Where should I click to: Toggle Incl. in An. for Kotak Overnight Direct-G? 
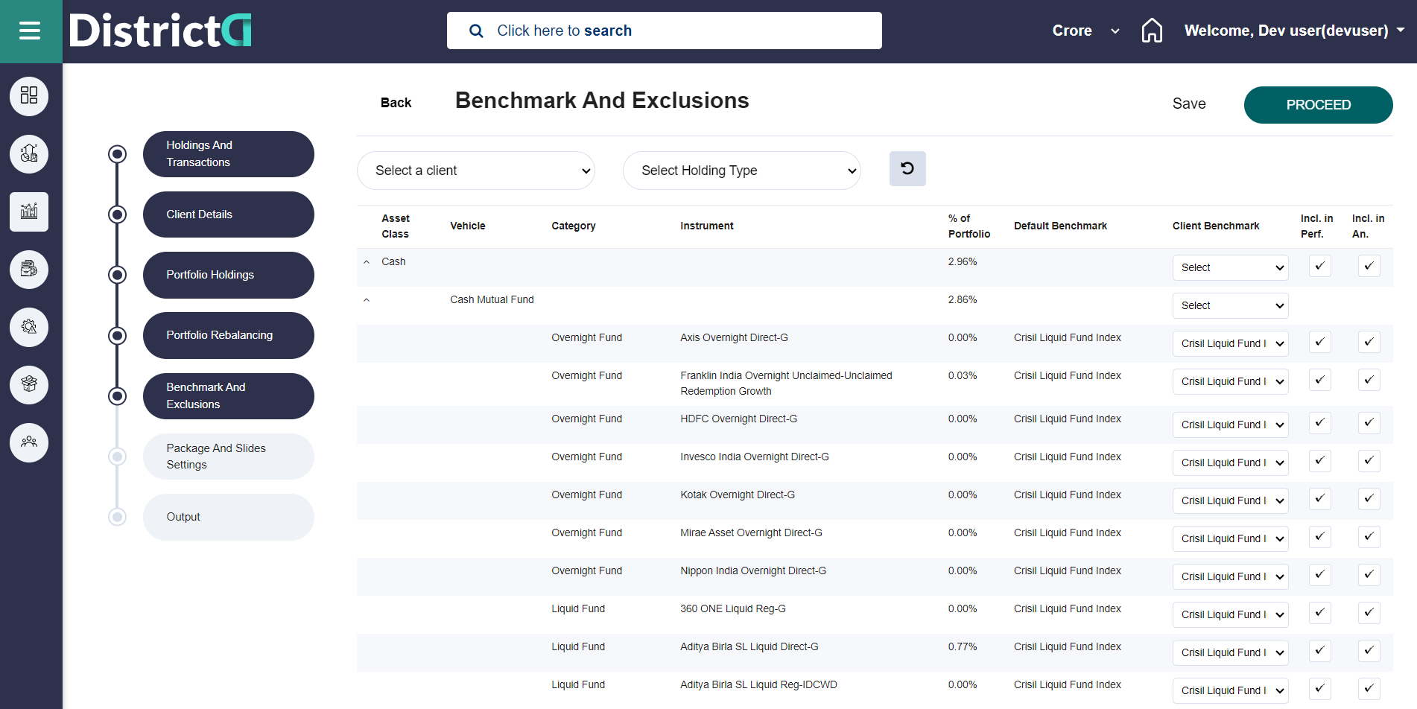point(1369,499)
